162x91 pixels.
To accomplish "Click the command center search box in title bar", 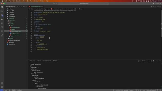I will (x=84, y=4).
